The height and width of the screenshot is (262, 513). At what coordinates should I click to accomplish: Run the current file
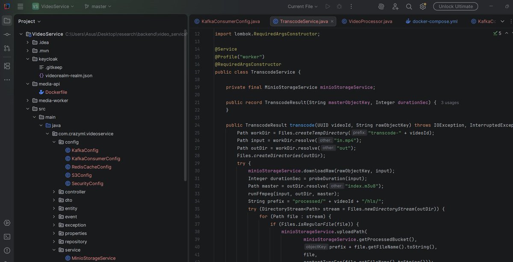[328, 6]
